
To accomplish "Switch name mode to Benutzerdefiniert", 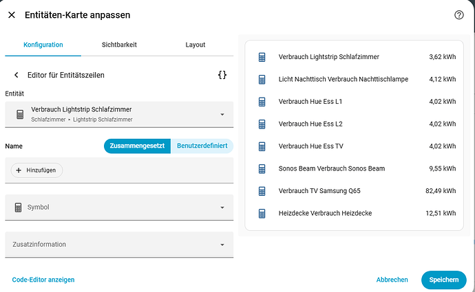I will 202,146.
